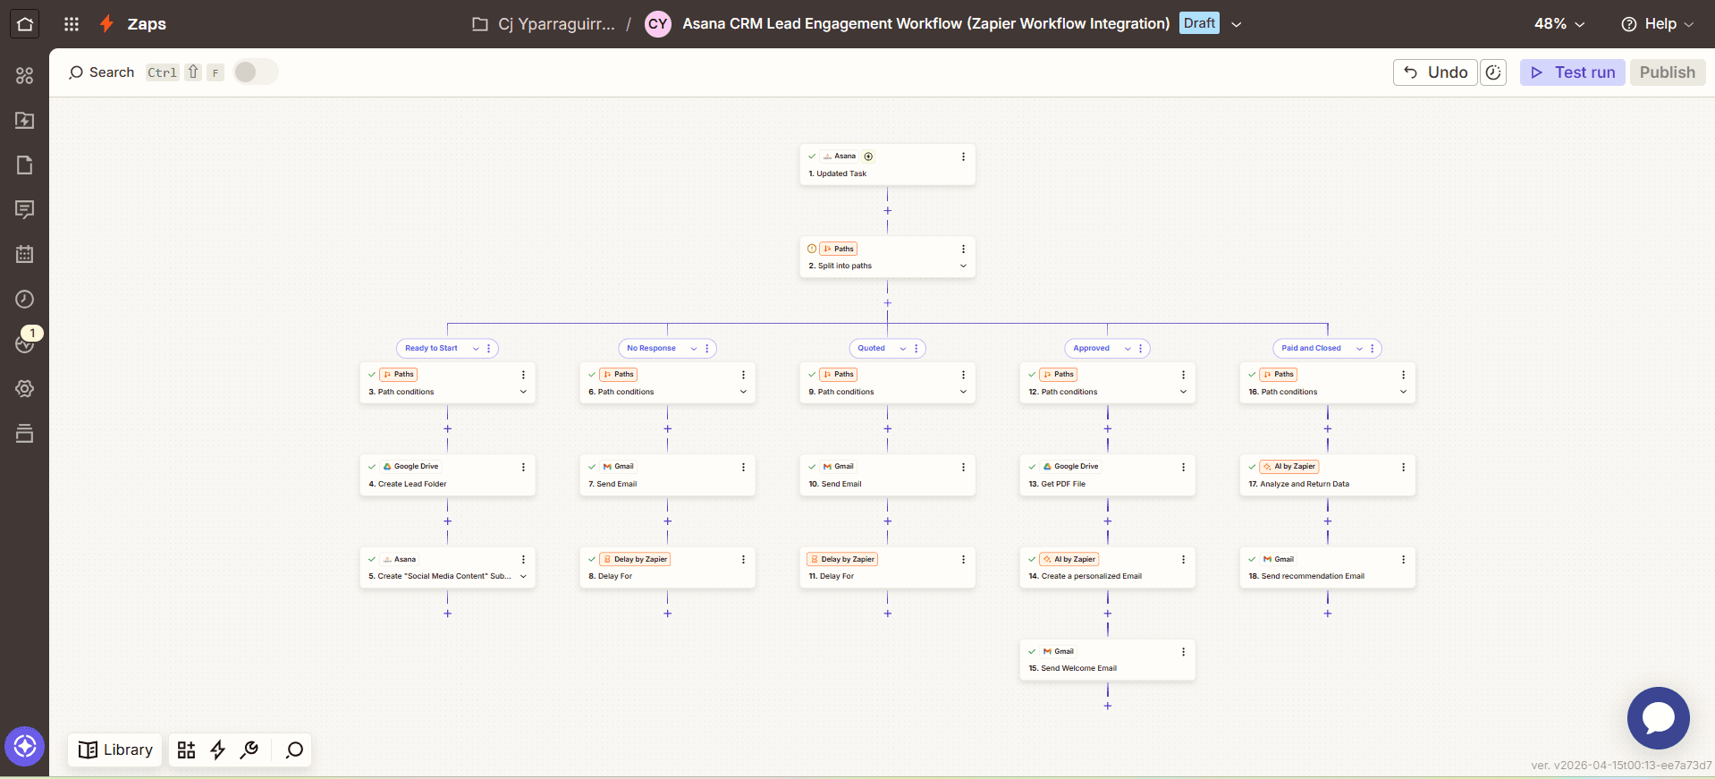Open the sidebar calendar icon
The image size is (1715, 779).
24,255
